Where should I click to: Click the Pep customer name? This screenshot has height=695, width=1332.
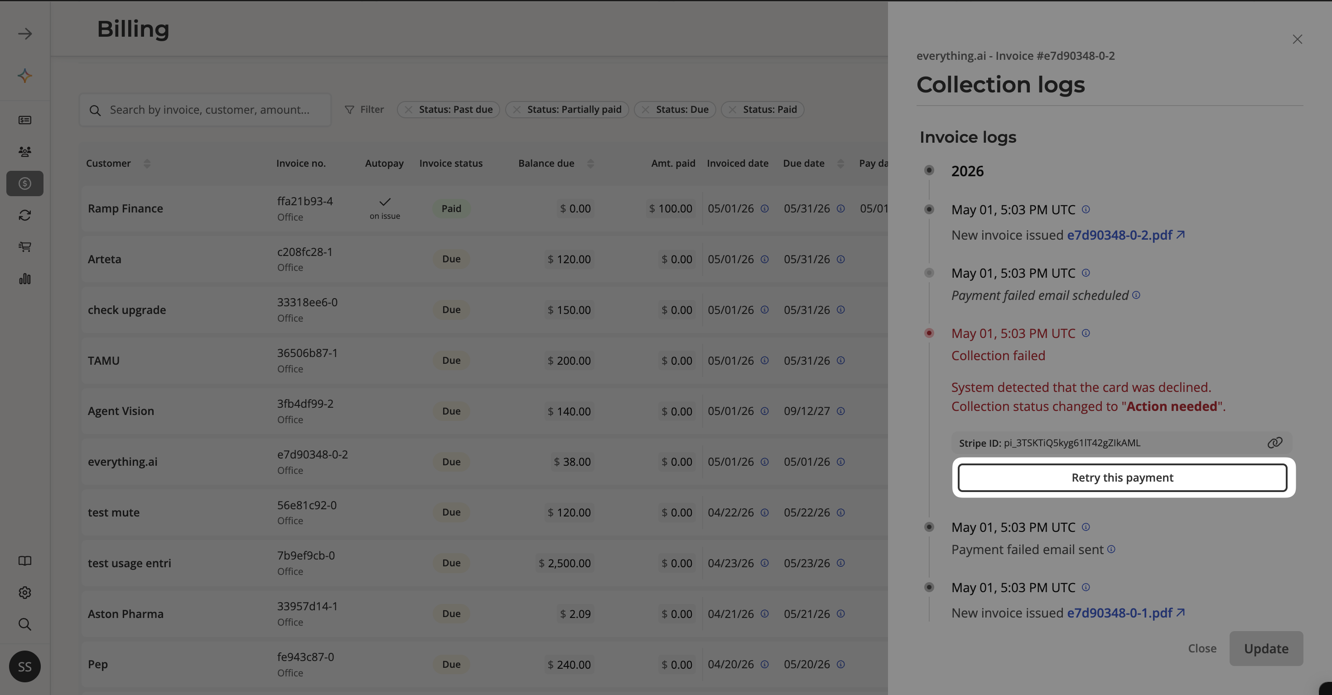pos(98,665)
